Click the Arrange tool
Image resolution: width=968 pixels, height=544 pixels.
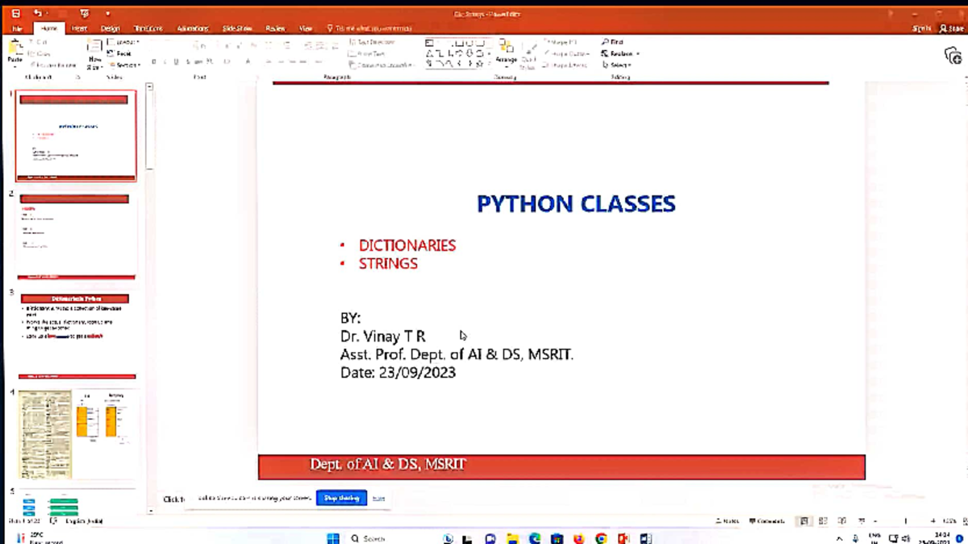507,55
